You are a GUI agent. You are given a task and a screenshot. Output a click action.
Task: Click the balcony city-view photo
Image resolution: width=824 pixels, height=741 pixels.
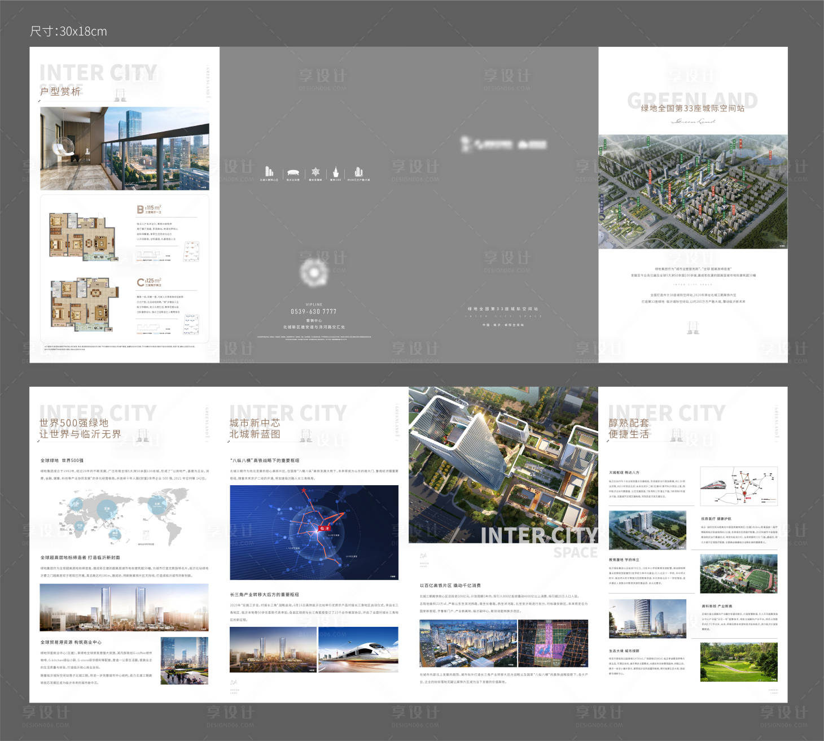(x=125, y=149)
